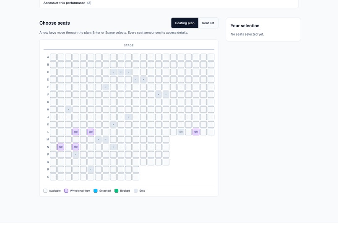Image resolution: width=338 pixels, height=234 pixels.
Task: Click the right sold seat in row D
Action: click(143, 79)
